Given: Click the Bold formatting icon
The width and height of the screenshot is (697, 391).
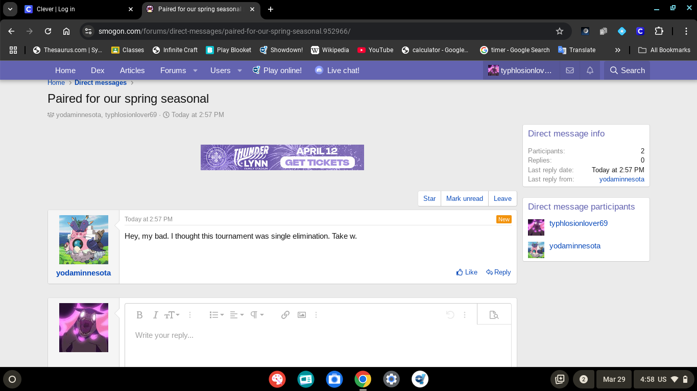Looking at the screenshot, I should pyautogui.click(x=139, y=315).
